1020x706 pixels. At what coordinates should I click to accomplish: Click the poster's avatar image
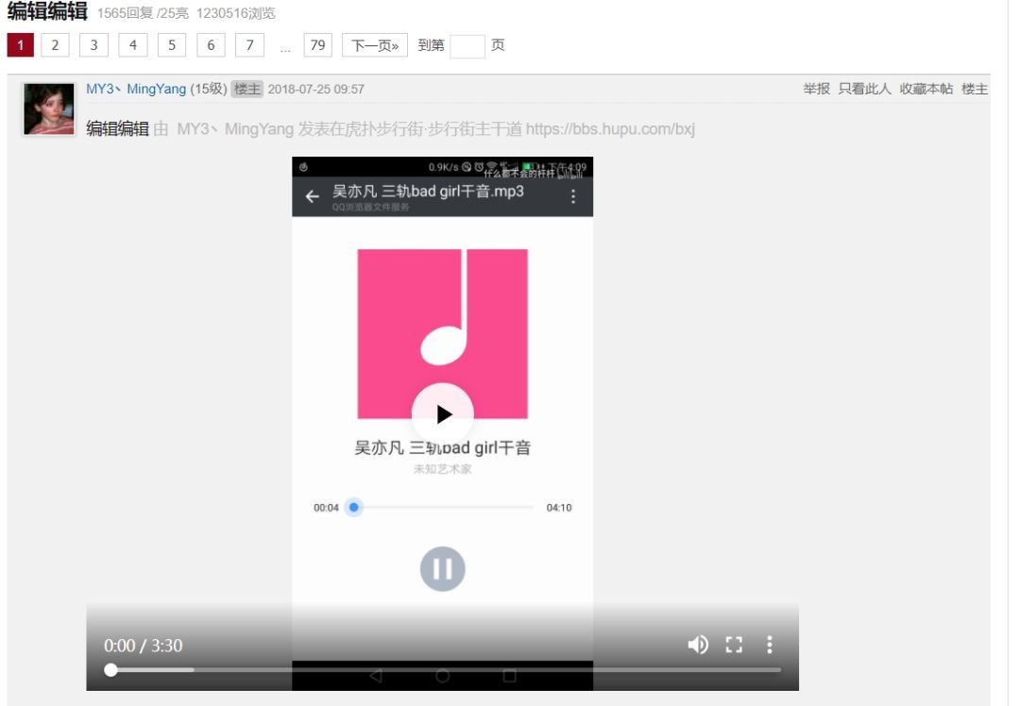48,109
